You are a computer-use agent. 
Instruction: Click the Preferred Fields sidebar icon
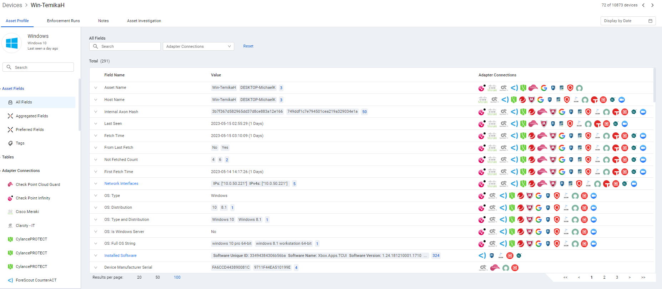tap(10, 130)
